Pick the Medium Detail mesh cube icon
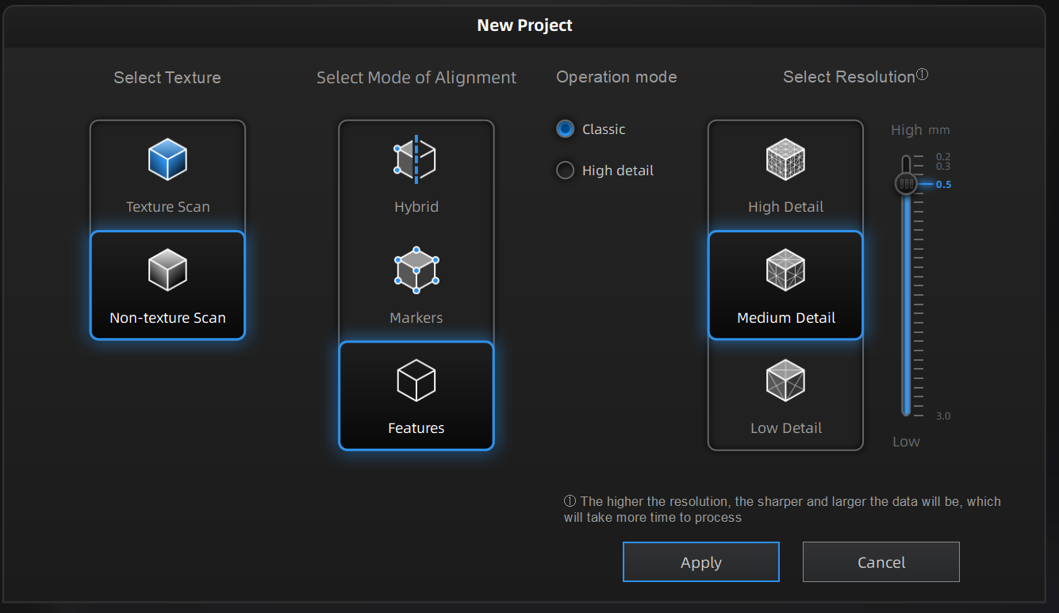This screenshot has width=1059, height=613. click(785, 270)
